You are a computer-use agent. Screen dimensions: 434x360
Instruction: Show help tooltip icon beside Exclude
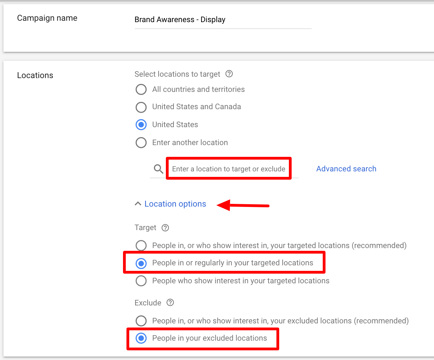(170, 303)
